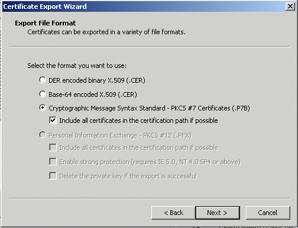
Task: Cancel the Certificate Export Wizard
Action: tap(268, 213)
